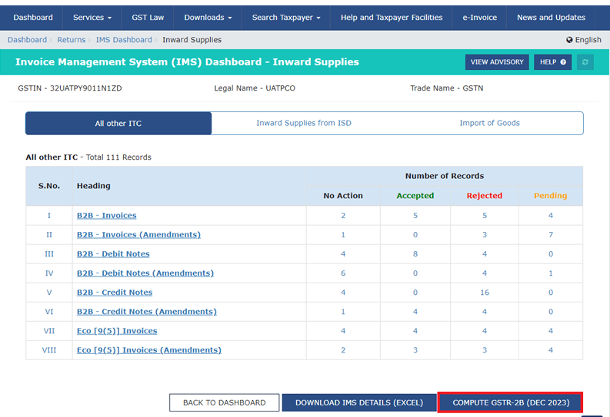Image resolution: width=610 pixels, height=417 pixels.
Task: Open B2B - Debit Notes link
Action: pyautogui.click(x=113, y=254)
